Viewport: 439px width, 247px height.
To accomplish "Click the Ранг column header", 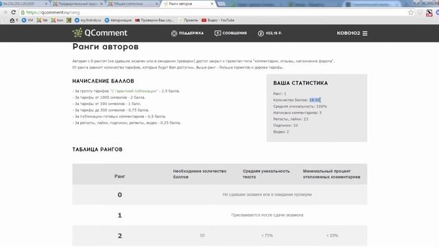I will click(119, 176).
